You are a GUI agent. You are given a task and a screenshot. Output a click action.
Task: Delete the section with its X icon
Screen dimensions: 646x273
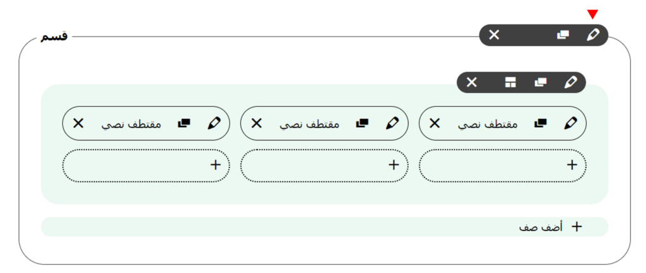pyautogui.click(x=494, y=35)
